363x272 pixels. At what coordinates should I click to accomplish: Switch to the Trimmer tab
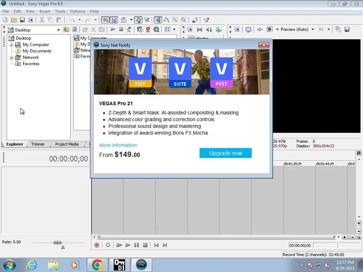38,144
